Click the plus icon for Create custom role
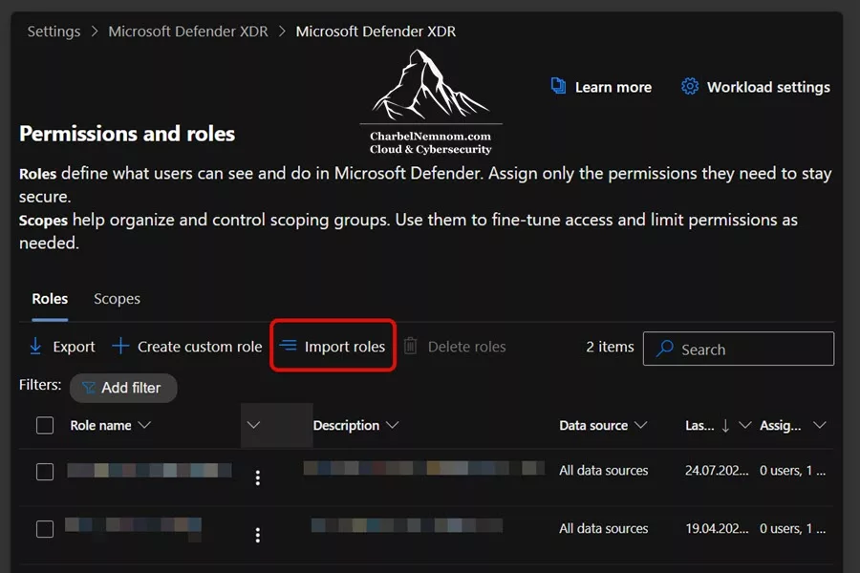Image resolution: width=860 pixels, height=573 pixels. tap(120, 346)
